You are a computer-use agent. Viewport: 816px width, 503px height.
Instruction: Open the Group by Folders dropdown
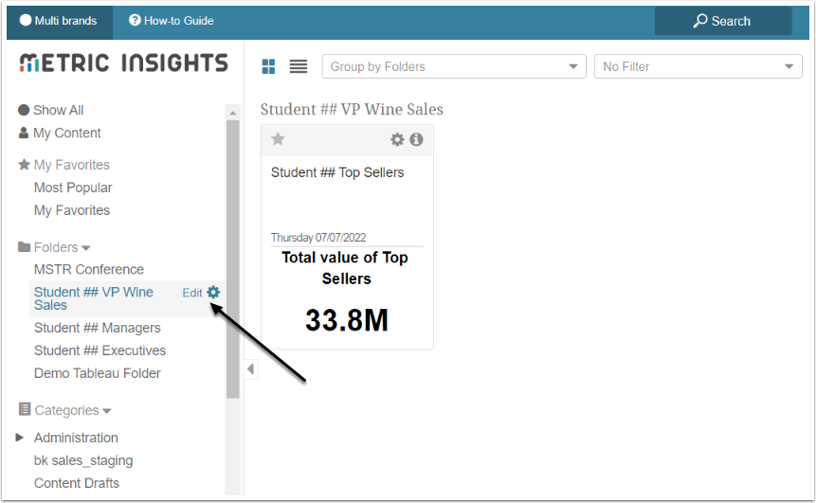(454, 66)
